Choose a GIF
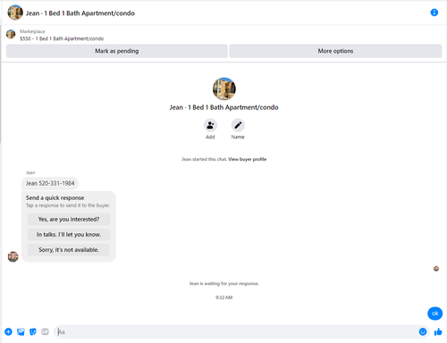The height and width of the screenshot is (343, 447). tap(45, 331)
